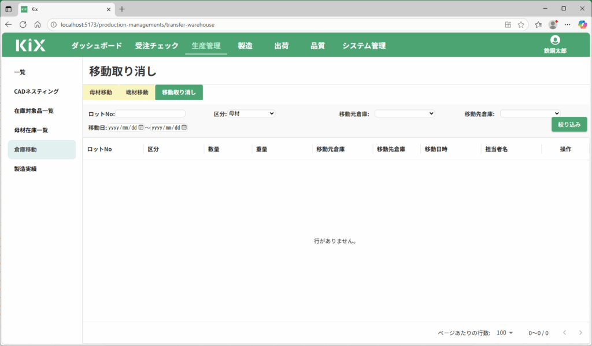Click the browser home icon

(38, 25)
